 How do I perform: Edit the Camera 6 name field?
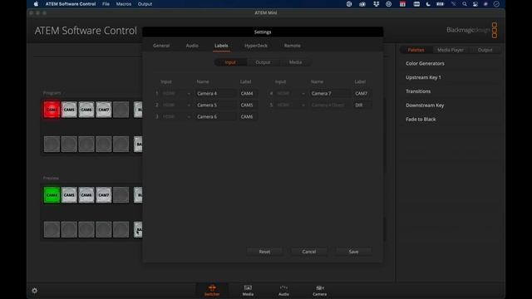[215, 116]
